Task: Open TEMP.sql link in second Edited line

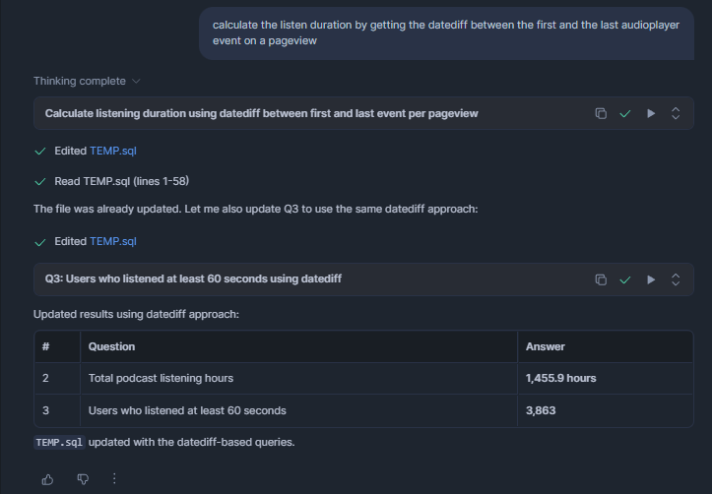Action: tap(112, 241)
